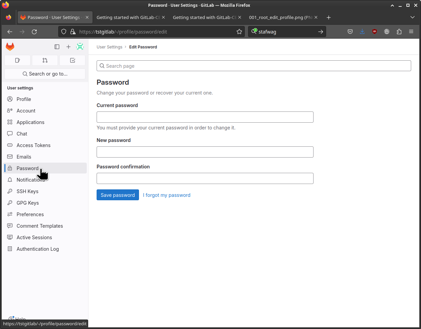Bookmark this page with the star icon
The image size is (421, 329).
pos(239,32)
